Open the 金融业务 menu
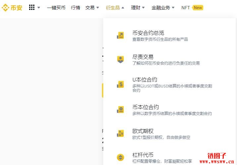Viewport: 237px width, 165px height. pyautogui.click(x=161, y=8)
